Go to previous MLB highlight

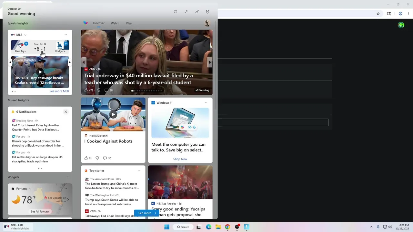tap(10, 62)
